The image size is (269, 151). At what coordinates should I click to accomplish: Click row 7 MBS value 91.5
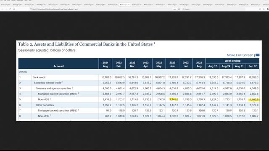click(108, 111)
